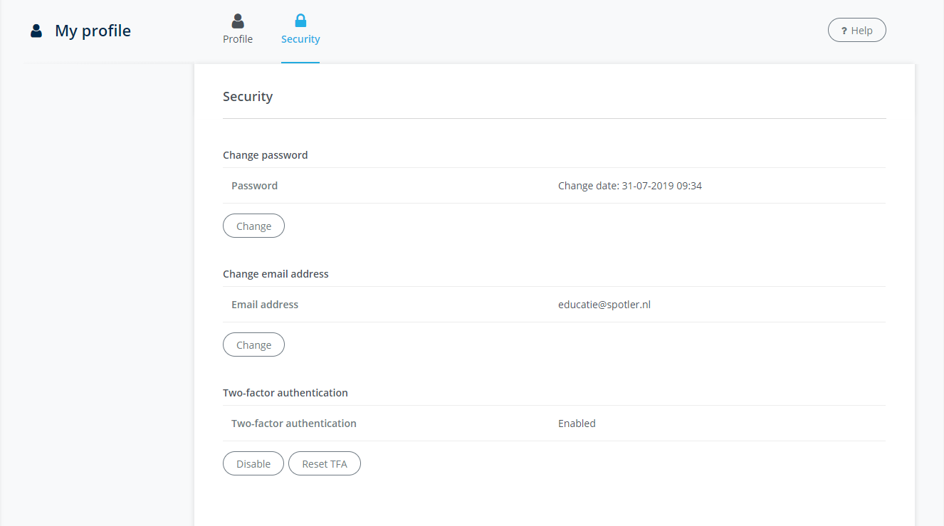Click Change under Change email address

point(253,344)
